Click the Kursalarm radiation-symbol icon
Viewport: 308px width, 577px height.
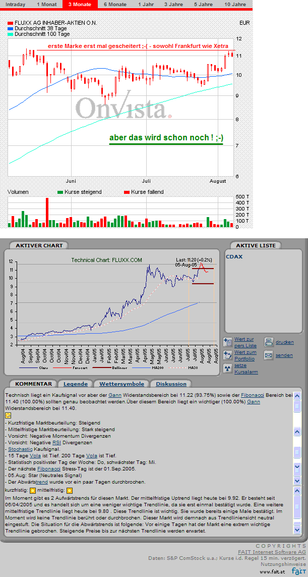coord(227,368)
